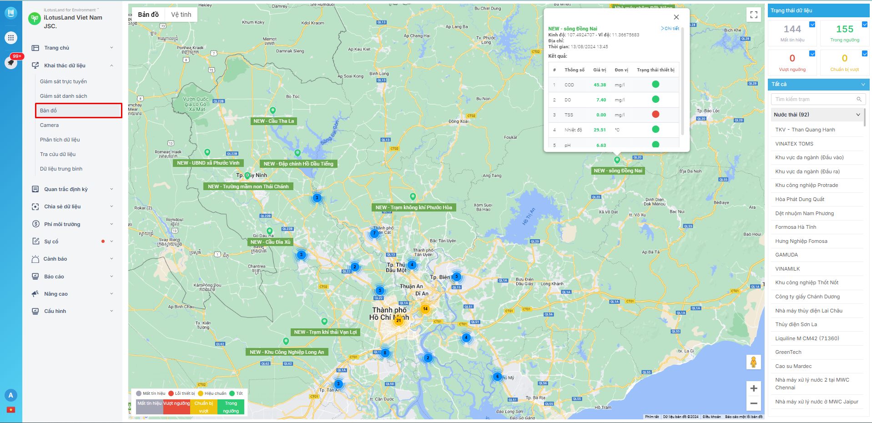
Task: Toggle the Chuẩn bị vượt checkbox
Action: pos(865,54)
